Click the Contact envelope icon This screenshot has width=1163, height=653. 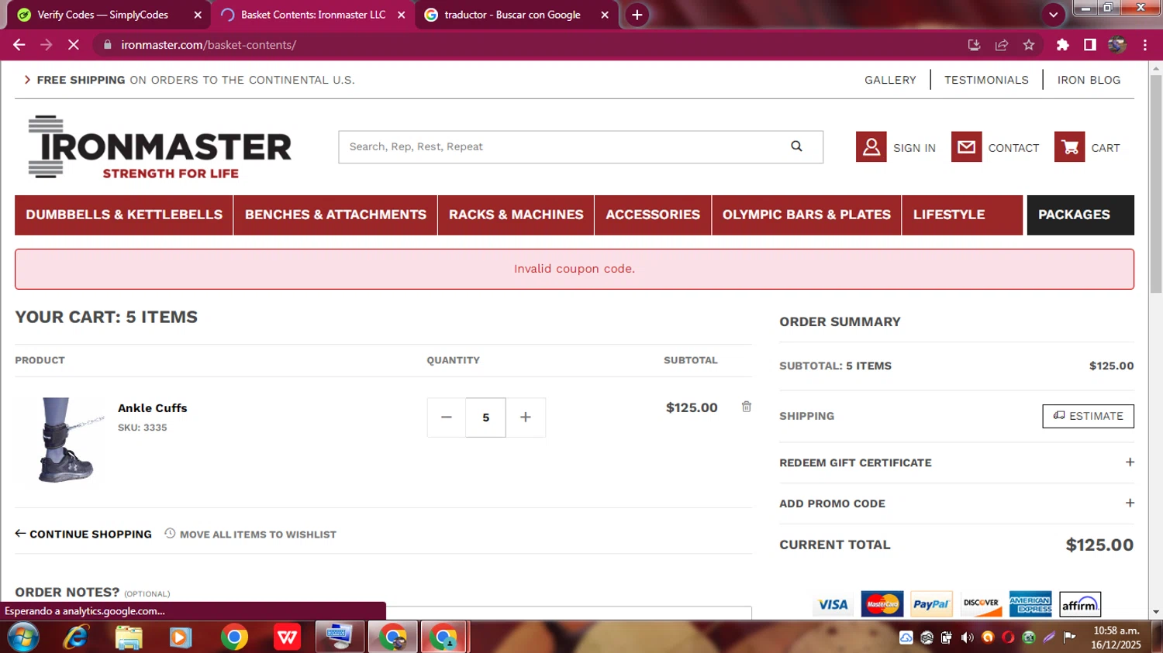click(x=966, y=147)
